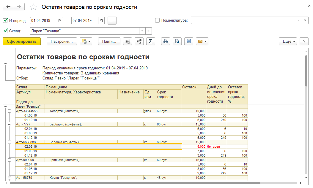This screenshot has height=188, width=313.
Task: Collapse the Арт-33344555 Ассорти group
Action: (9, 111)
